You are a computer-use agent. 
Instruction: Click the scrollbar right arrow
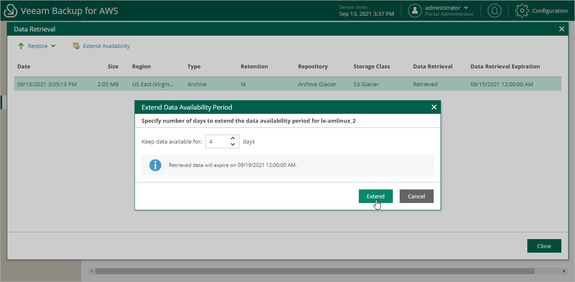click(564, 271)
